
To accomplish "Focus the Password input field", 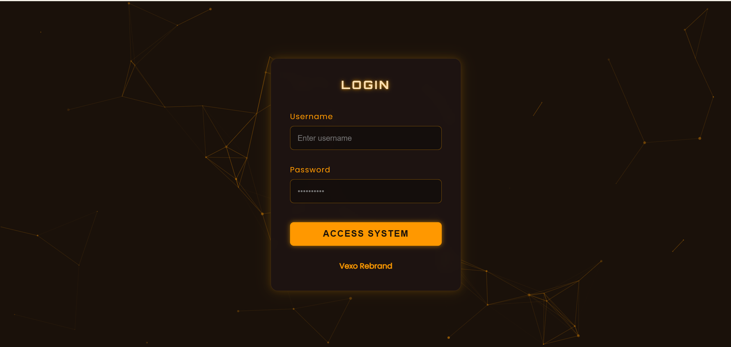I will (x=365, y=191).
